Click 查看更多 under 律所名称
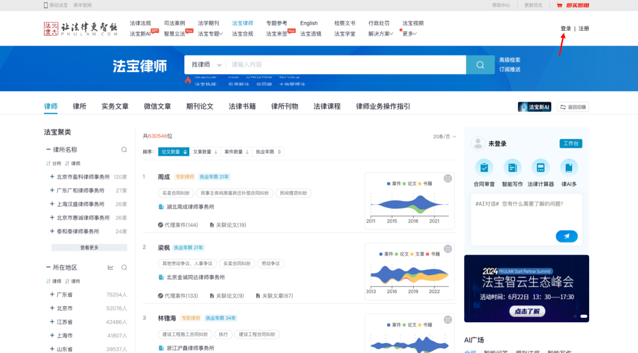 [89, 248]
